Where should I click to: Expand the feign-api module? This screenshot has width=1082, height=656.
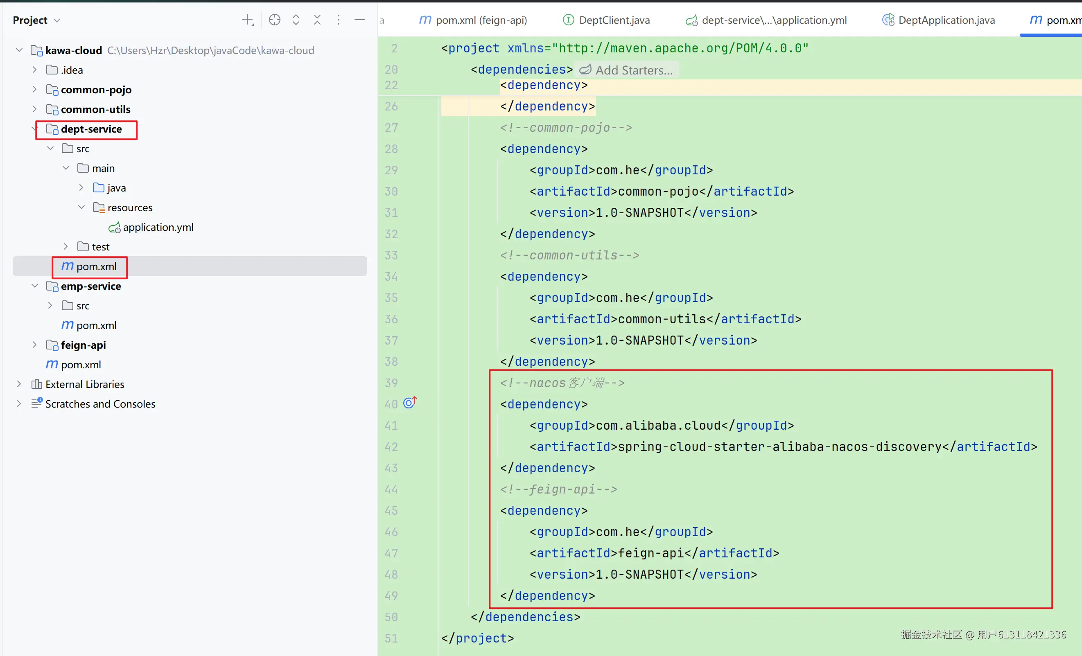tap(35, 345)
